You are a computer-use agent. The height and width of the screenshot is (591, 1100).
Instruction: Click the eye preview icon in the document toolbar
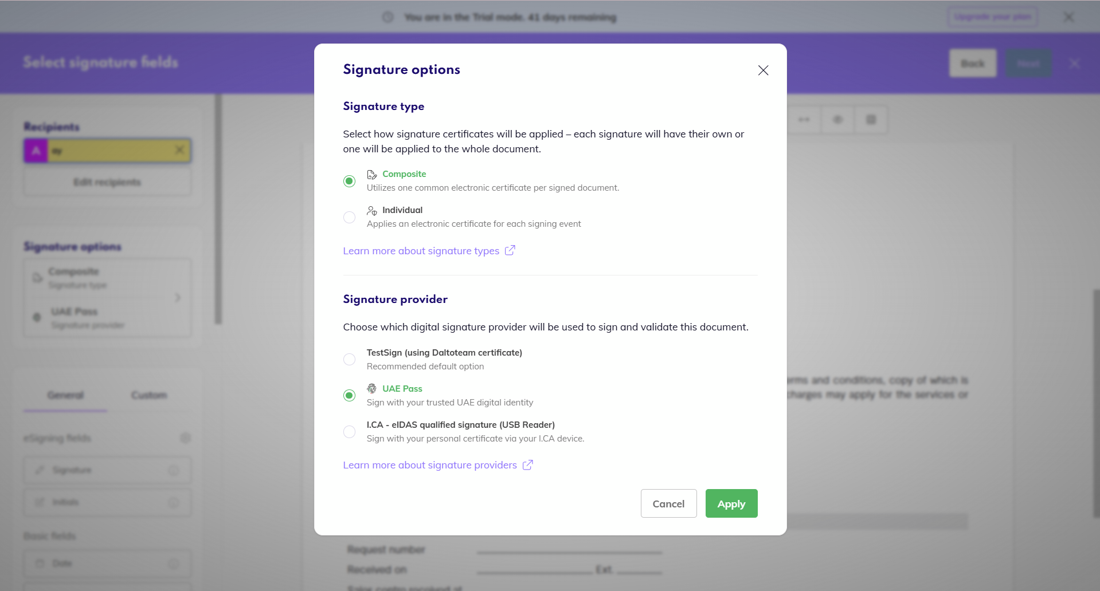point(837,119)
